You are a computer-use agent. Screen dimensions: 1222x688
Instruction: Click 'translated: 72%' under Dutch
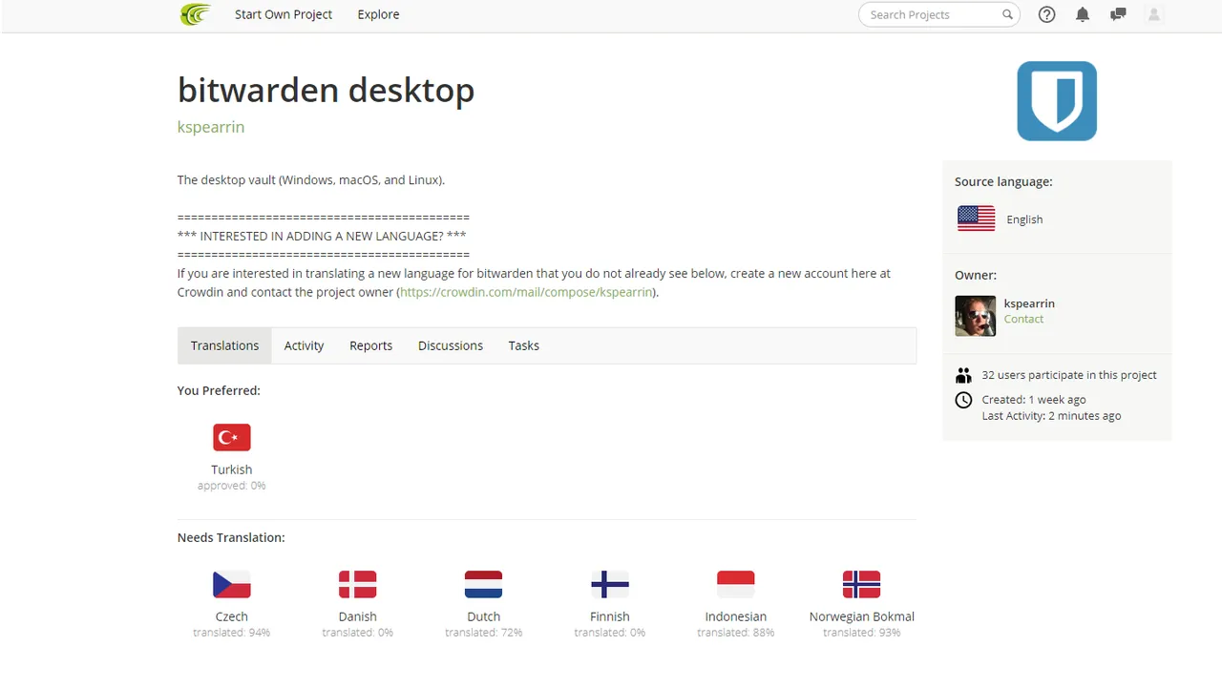click(484, 633)
